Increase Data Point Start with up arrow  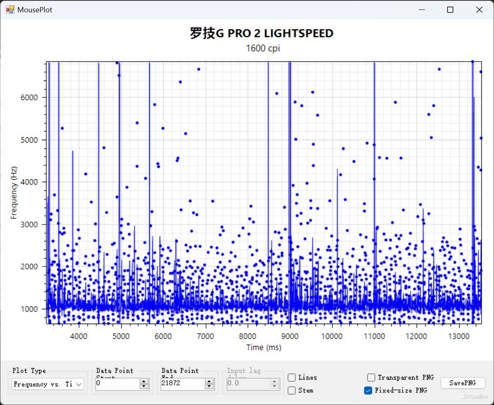tap(144, 382)
